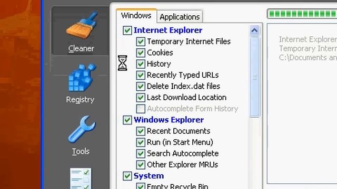337x189 pixels.
Task: Click 'Internet Explorer' line in results pane
Action: 308,39
